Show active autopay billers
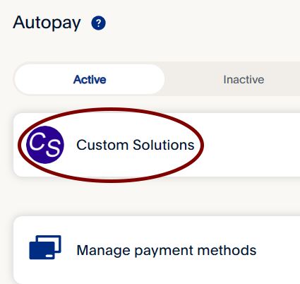 [x=90, y=79]
